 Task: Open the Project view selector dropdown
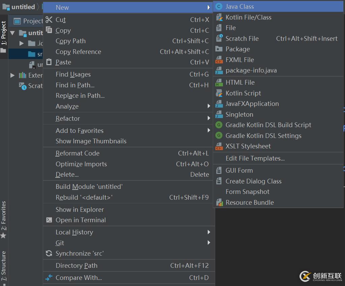28,21
